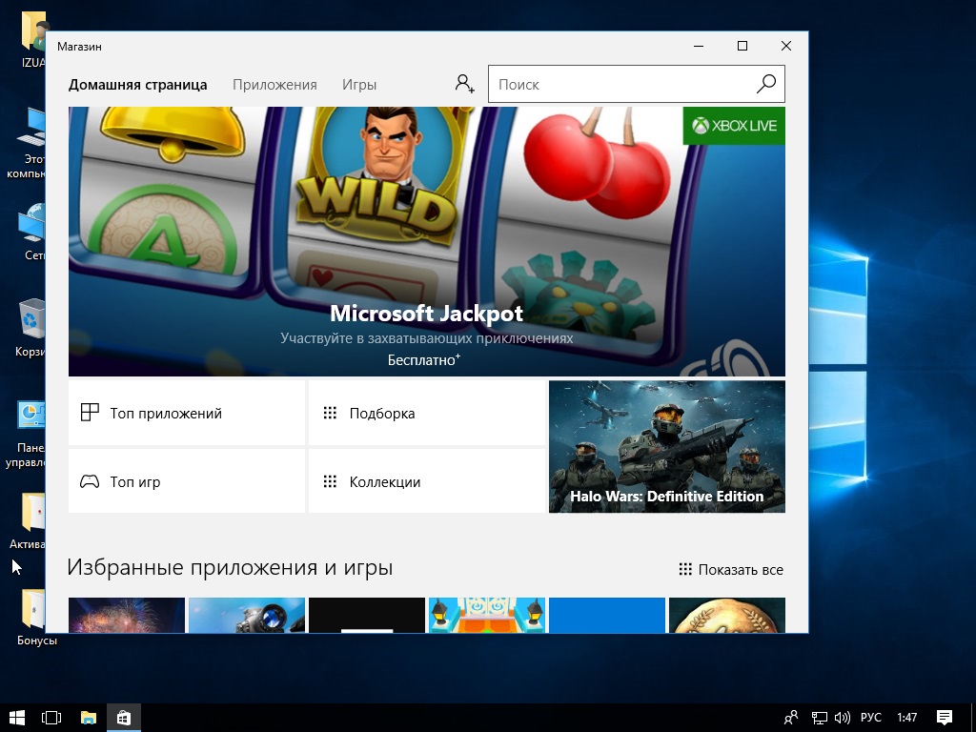This screenshot has width=976, height=732.
Task: Focus the Поиск search field
Action: point(620,84)
